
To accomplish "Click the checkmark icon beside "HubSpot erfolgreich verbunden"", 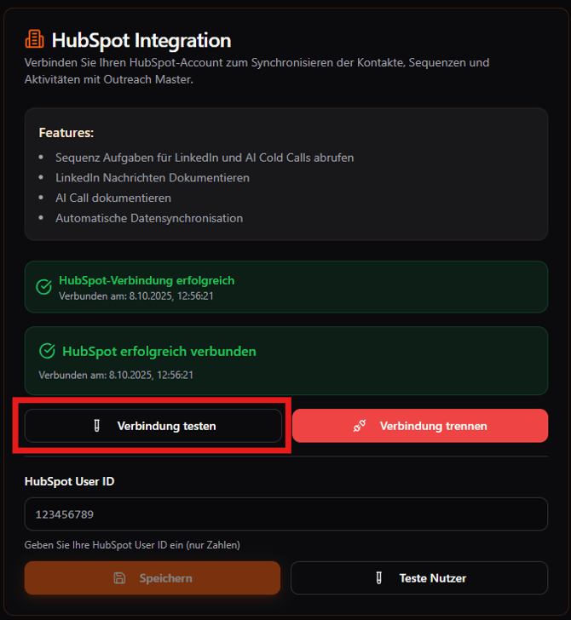I will point(48,351).
